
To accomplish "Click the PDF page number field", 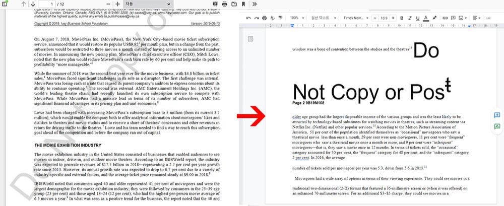I will click(x=46, y=4).
